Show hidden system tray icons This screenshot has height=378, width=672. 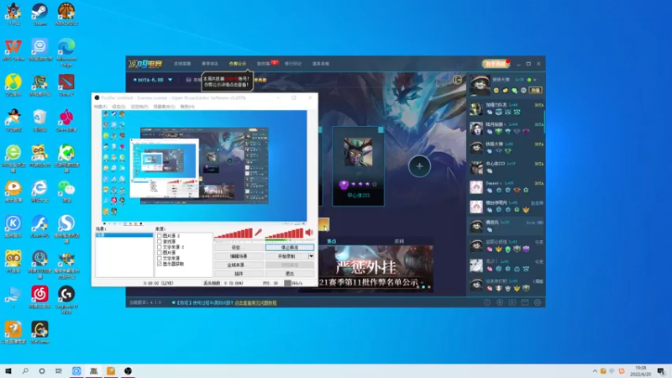595,370
